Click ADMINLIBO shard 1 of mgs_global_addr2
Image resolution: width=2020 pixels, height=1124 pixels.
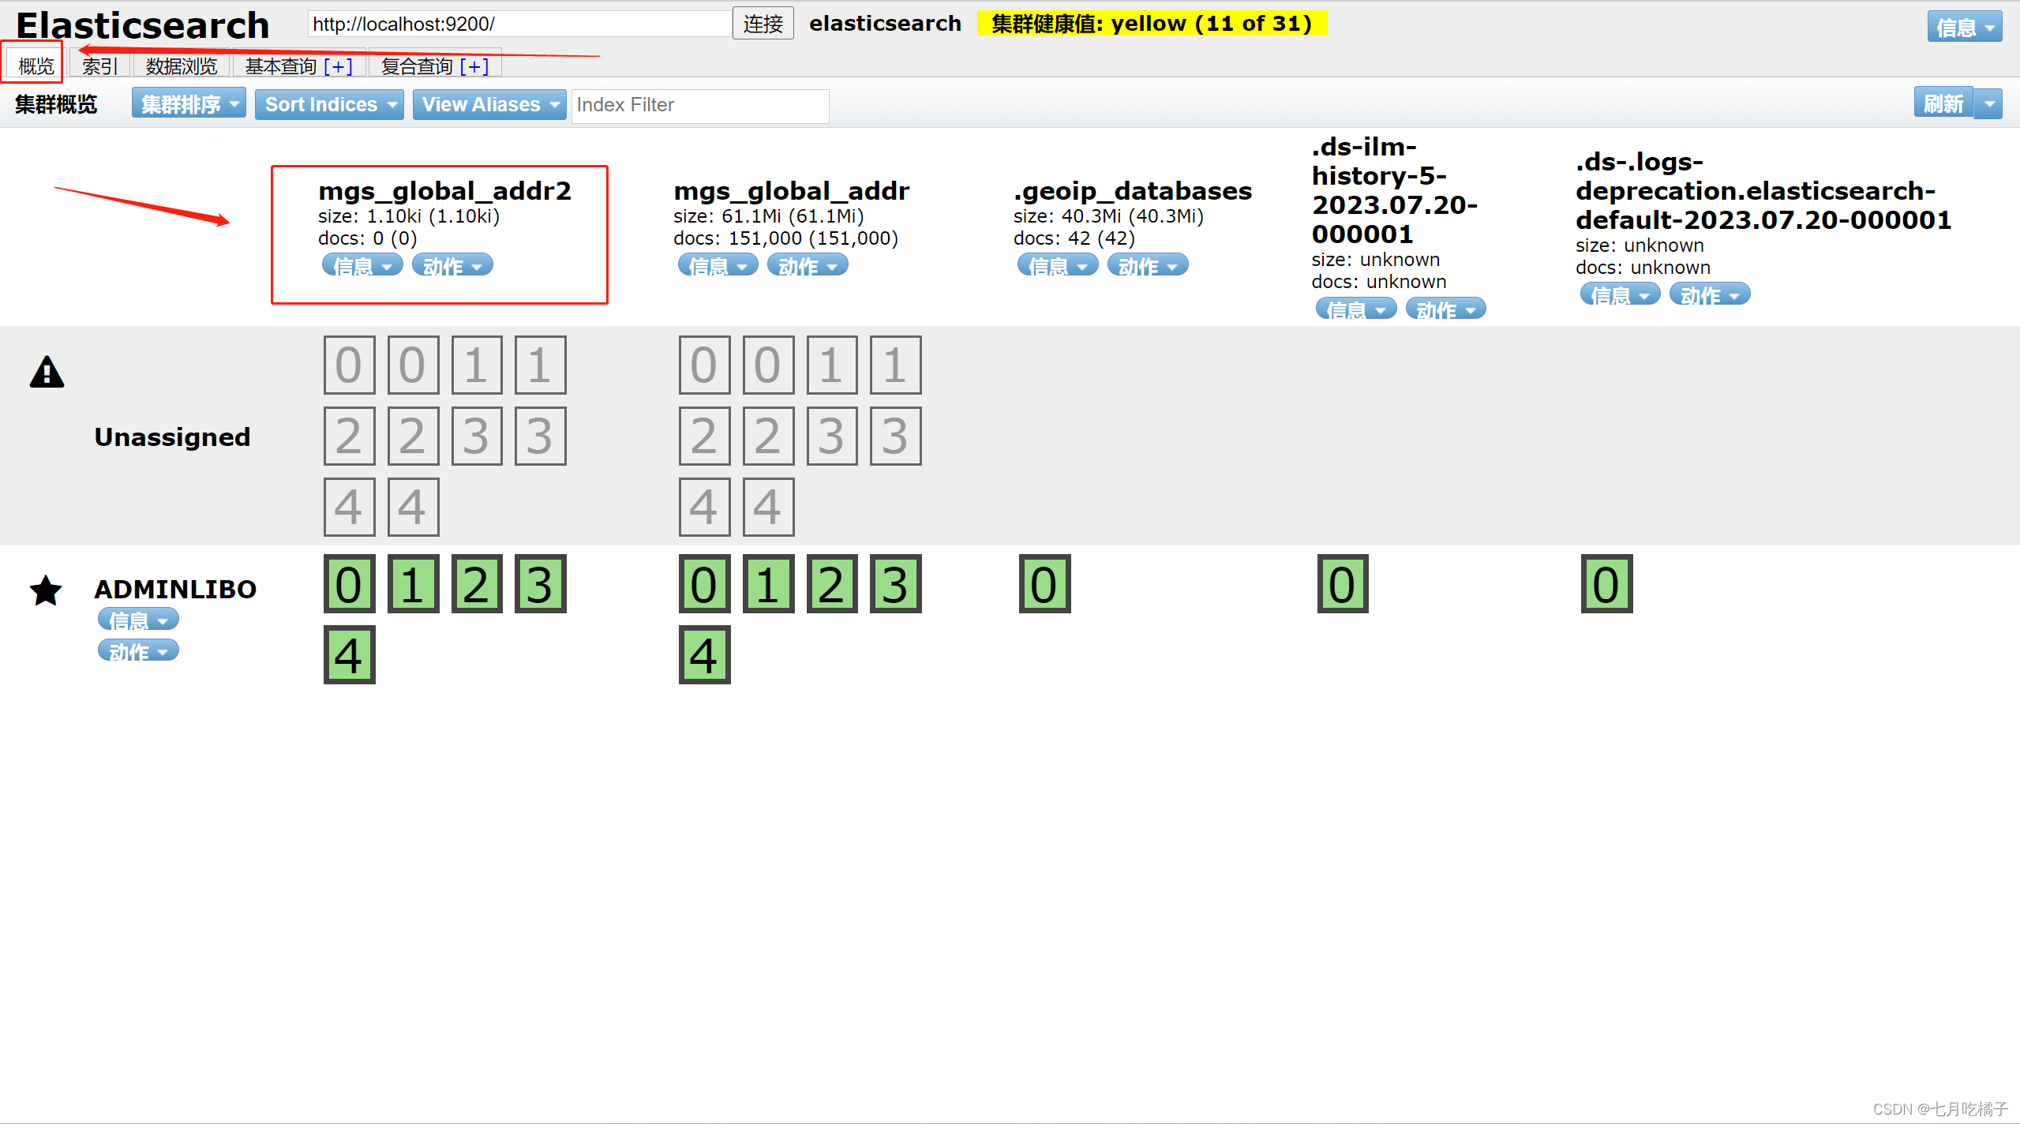click(413, 585)
